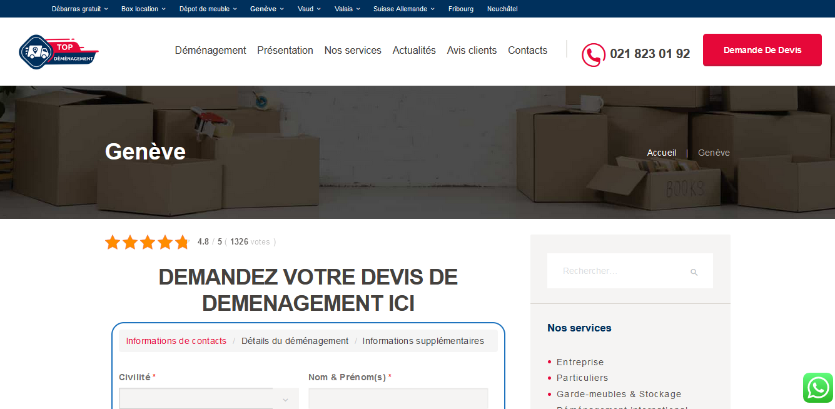Click the Nom & Prénom(s) input field
This screenshot has height=409, width=835.
tap(398, 399)
